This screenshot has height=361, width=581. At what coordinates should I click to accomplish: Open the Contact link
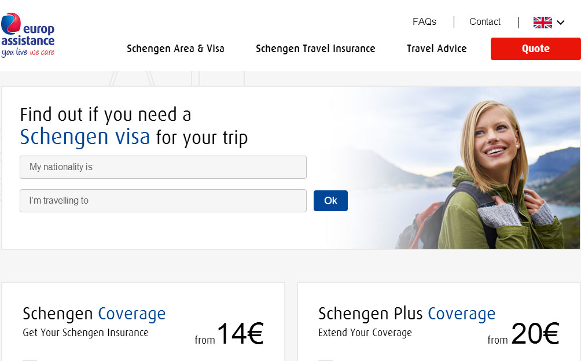[484, 22]
